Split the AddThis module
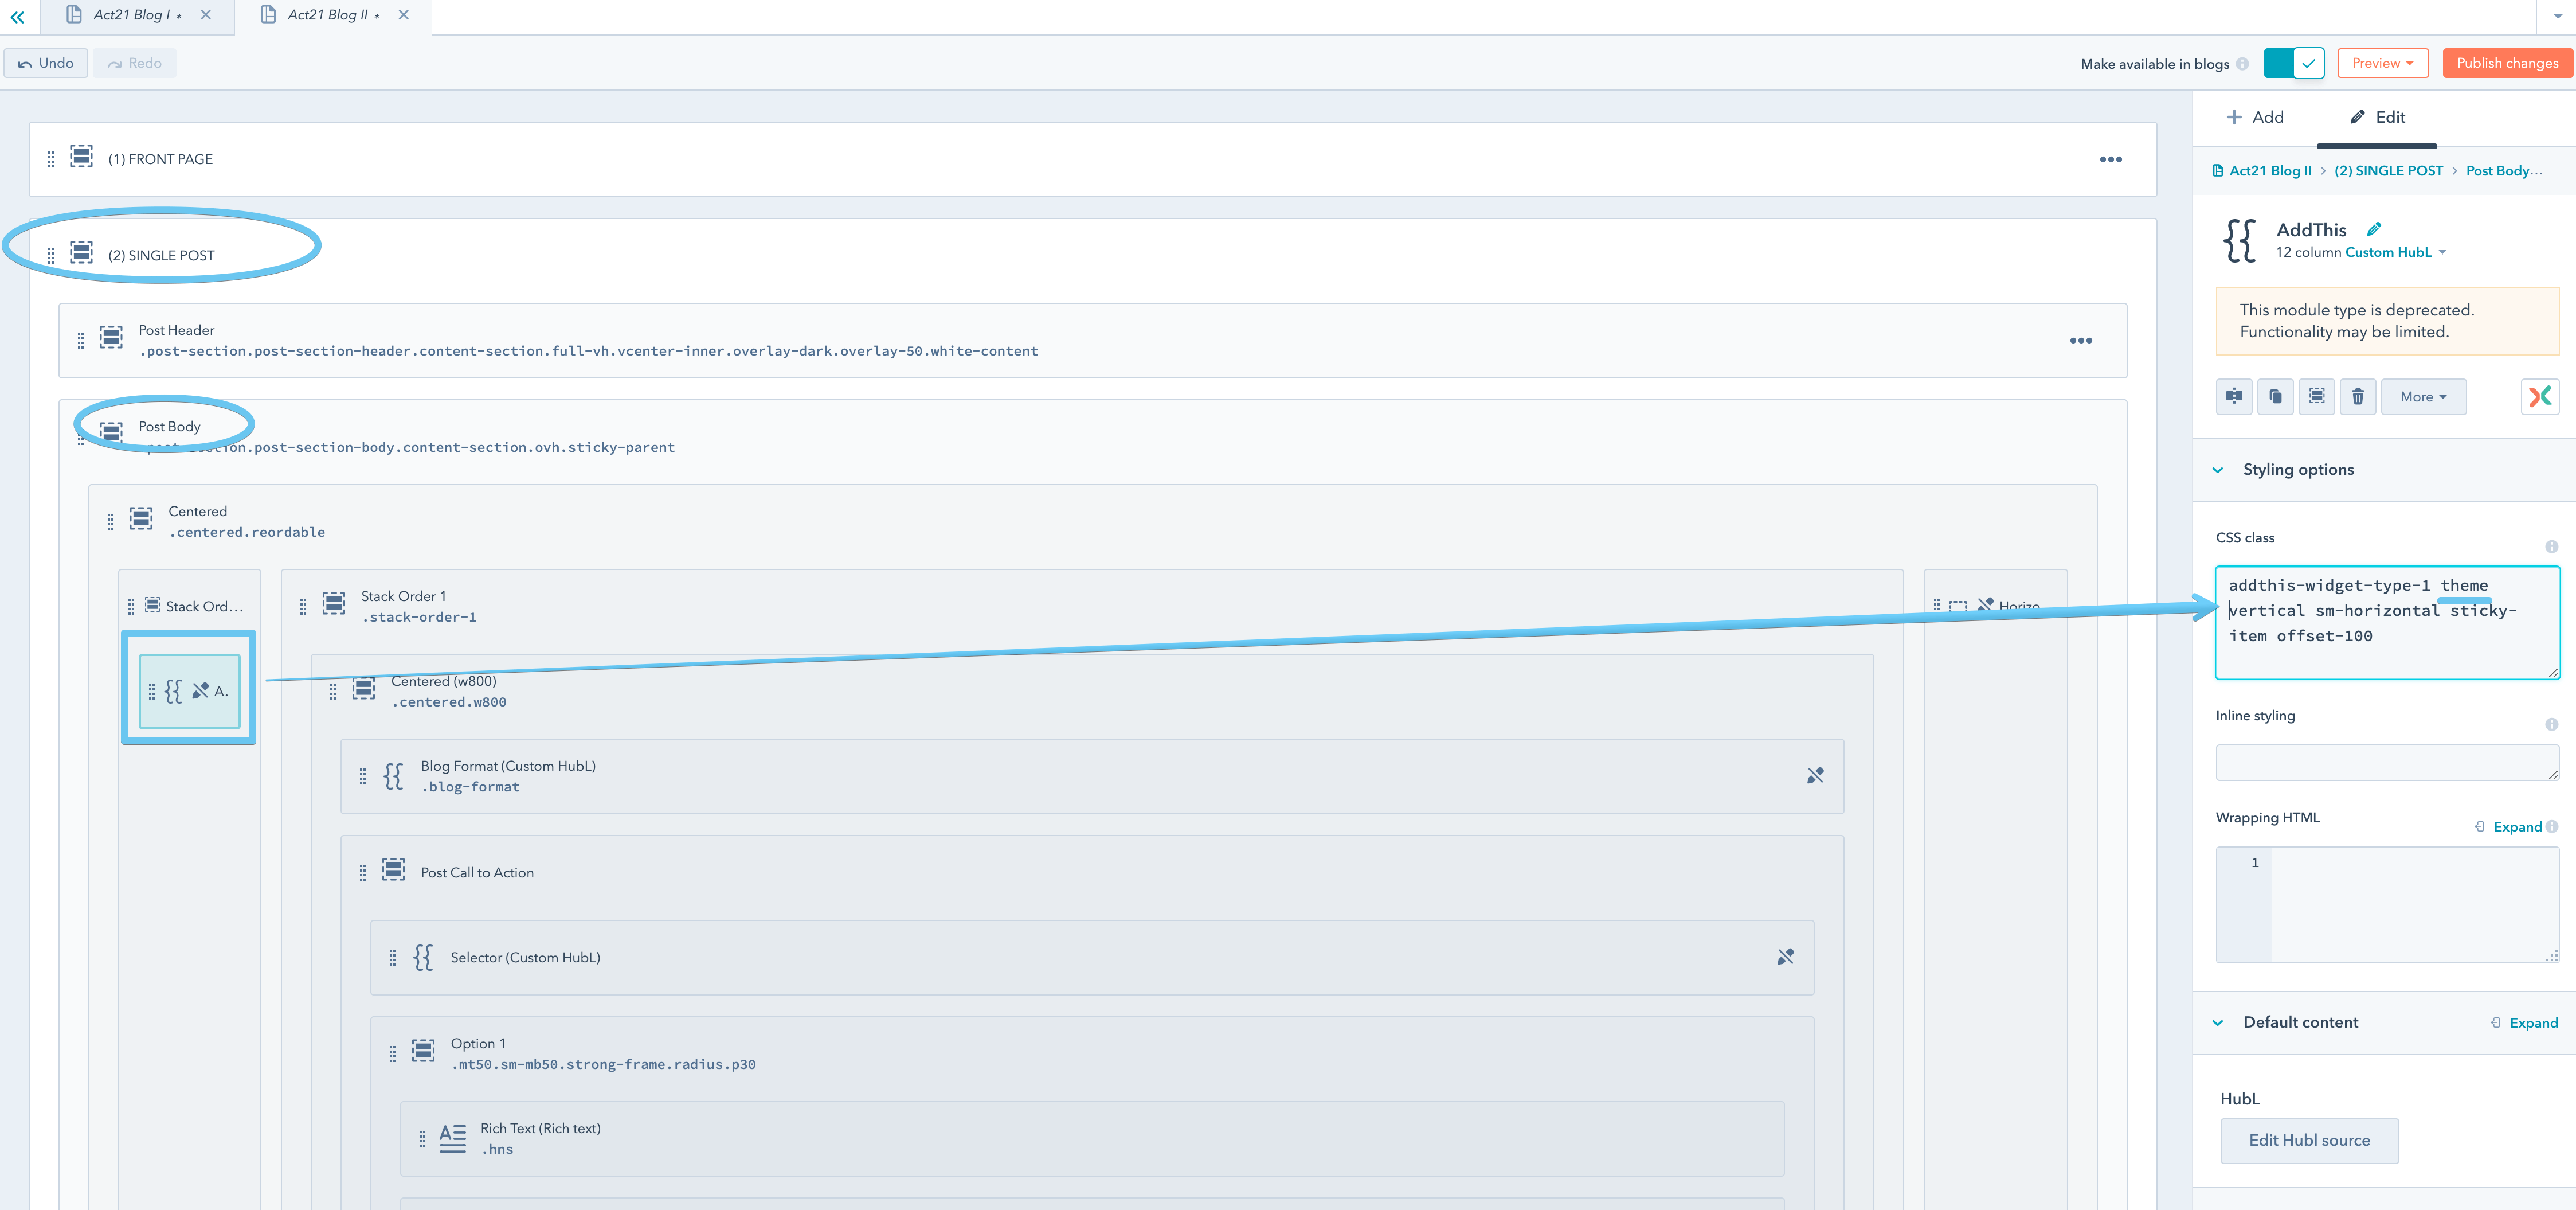The height and width of the screenshot is (1210, 2576). pyautogui.click(x=2234, y=396)
